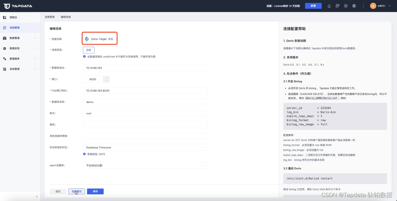
Task: Open the agent设置 dropdown
Action: click(145, 165)
